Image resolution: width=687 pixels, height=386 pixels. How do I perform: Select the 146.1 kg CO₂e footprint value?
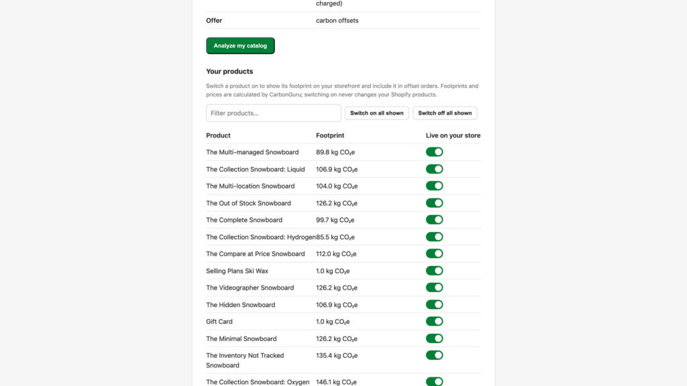point(336,382)
